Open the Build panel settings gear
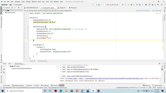This screenshot has height=93, width=166. 160,64
